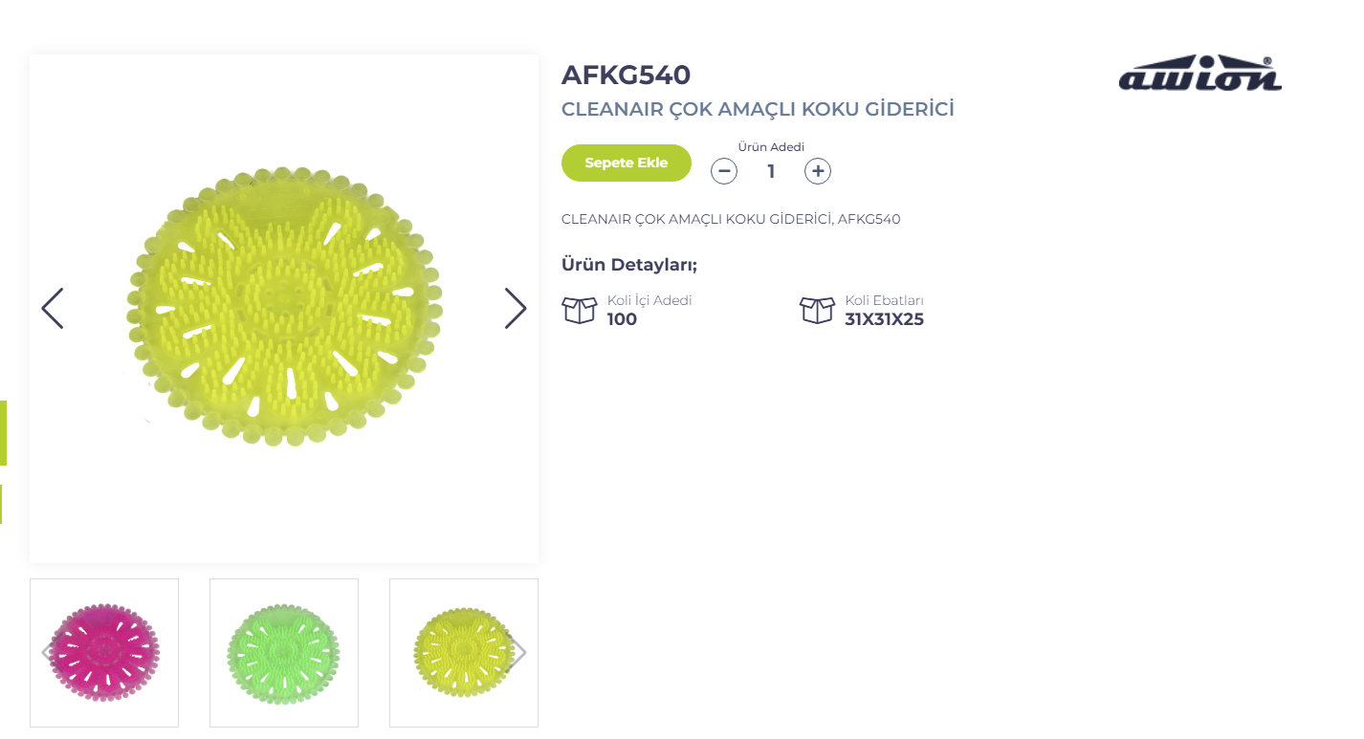
Task: Click the 31X31X25 box dimensions value
Action: (884, 319)
